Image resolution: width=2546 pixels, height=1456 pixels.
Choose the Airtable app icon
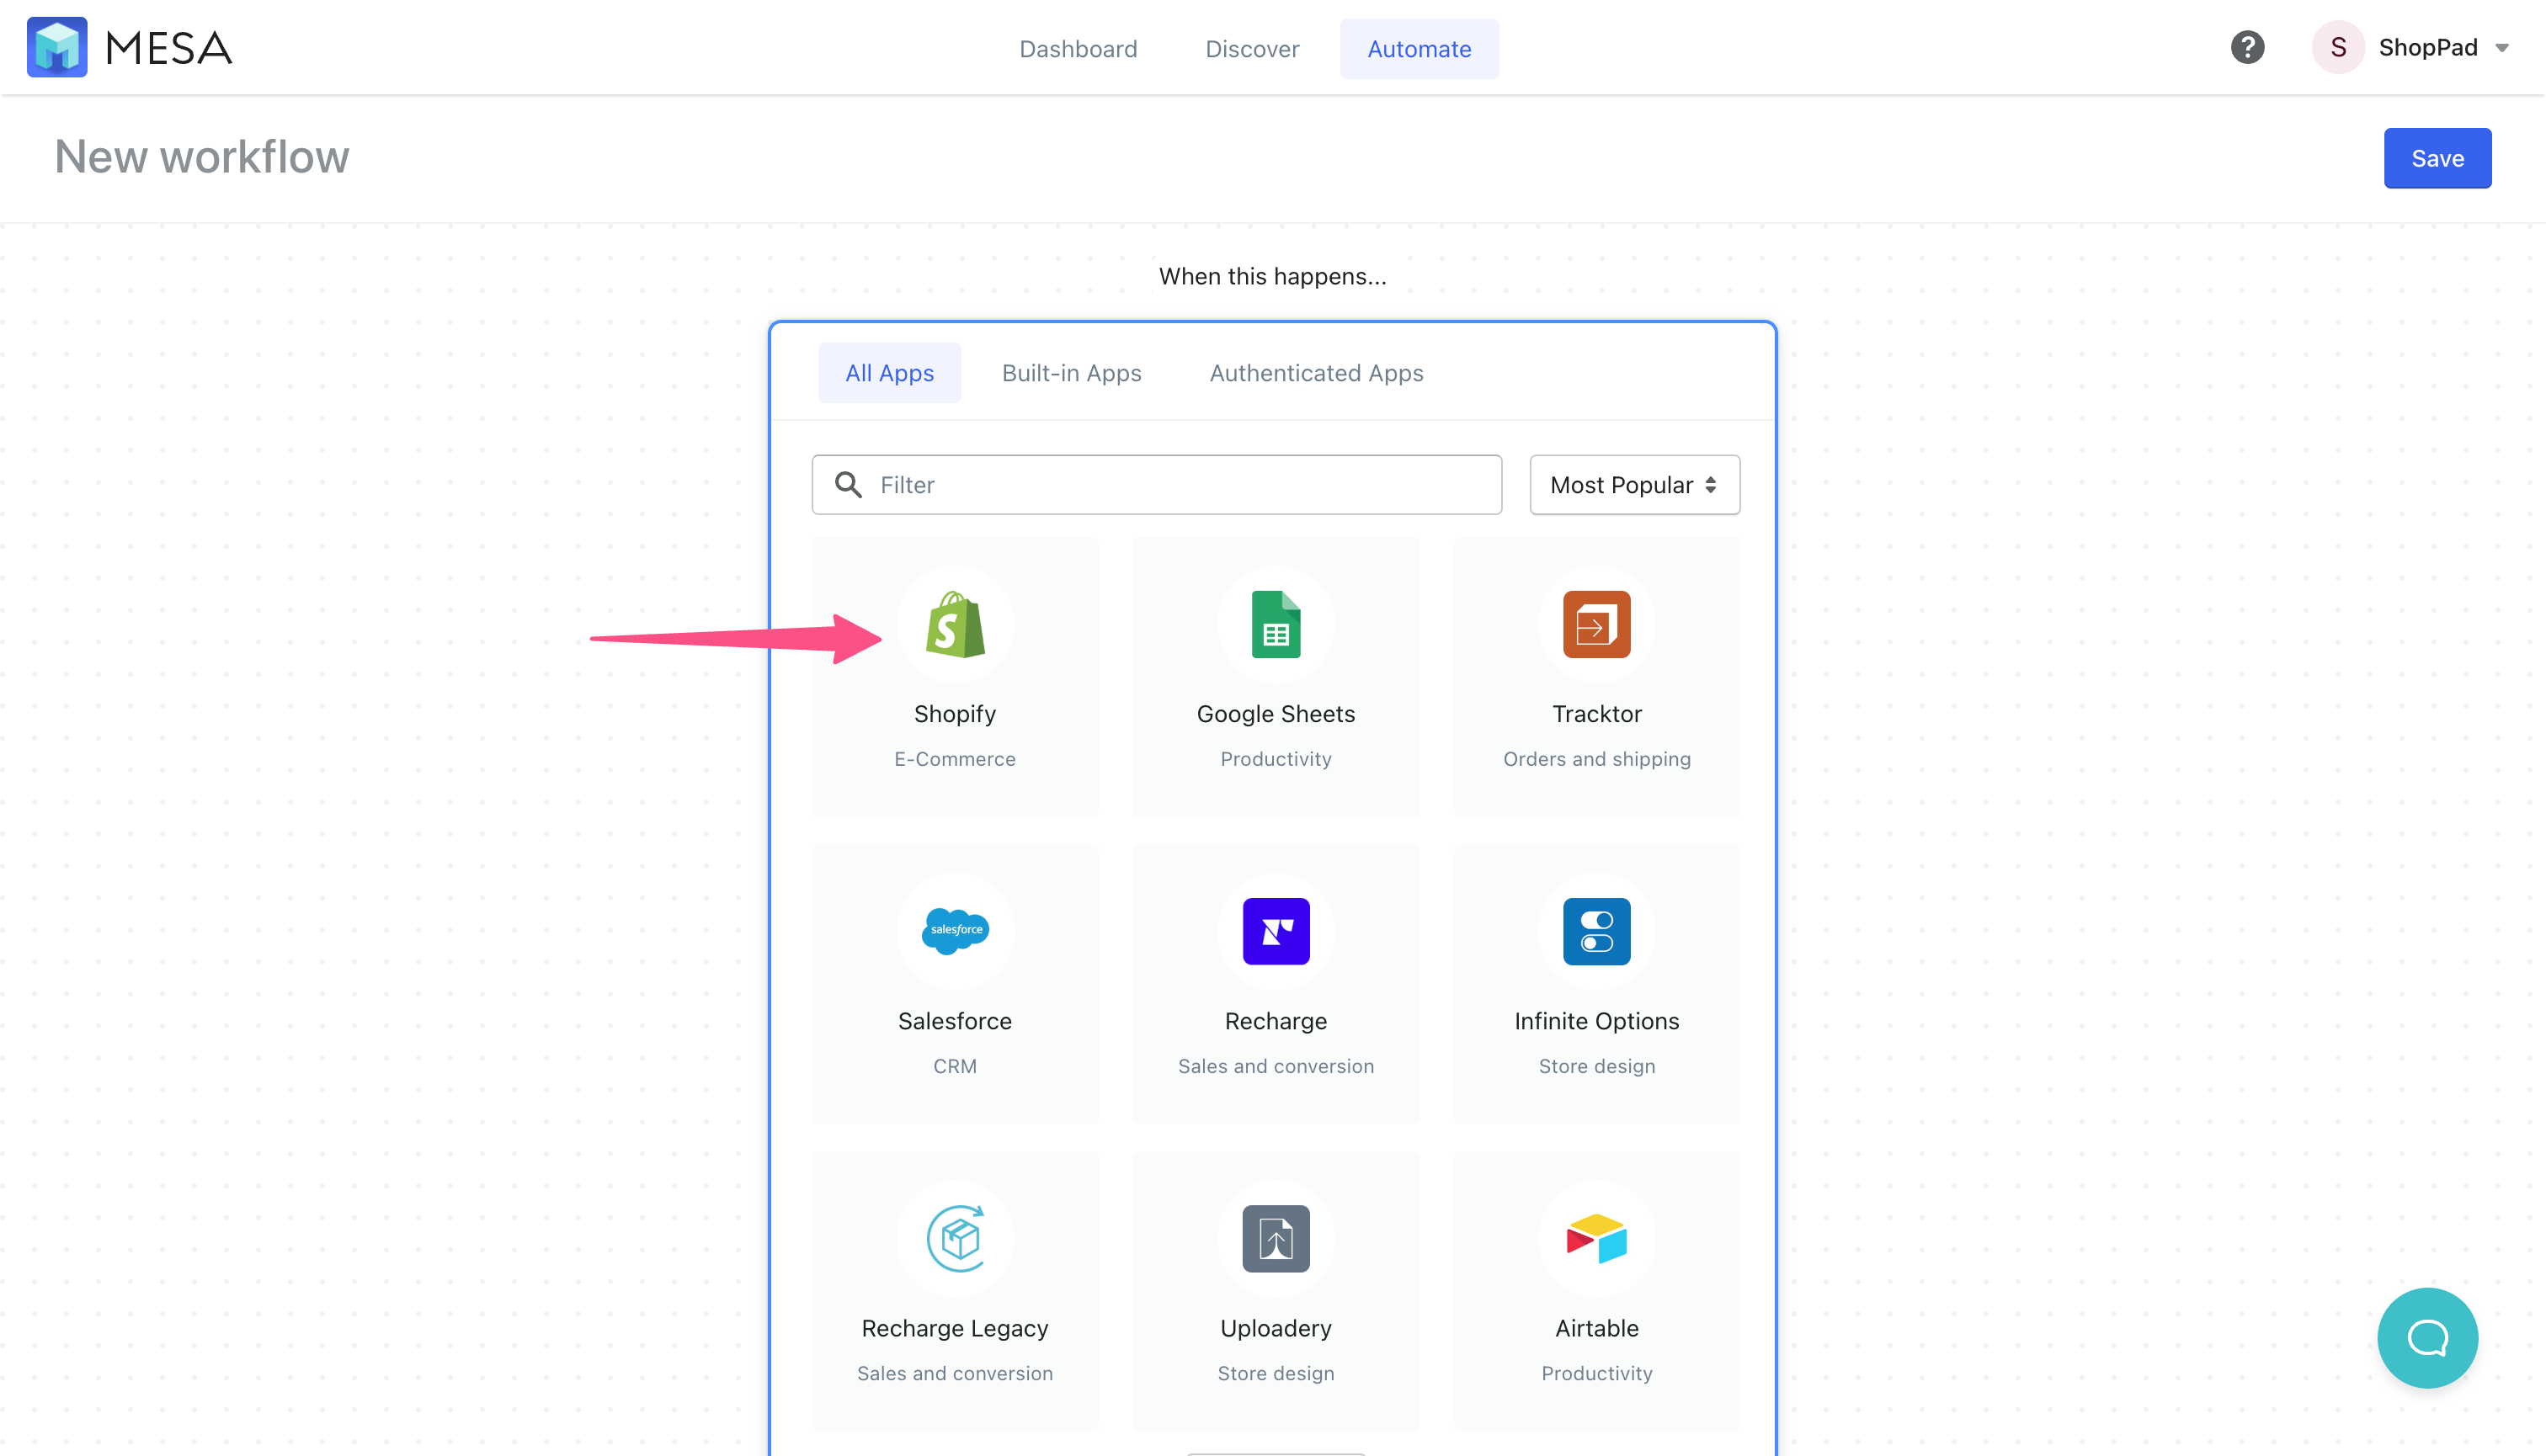tap(1596, 1239)
